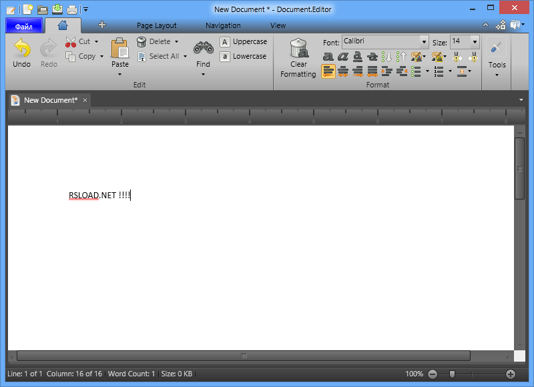Click the left-pointing pen nib icon

pos(473,57)
